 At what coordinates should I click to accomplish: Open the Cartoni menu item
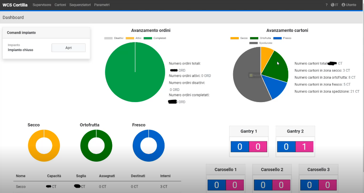pyautogui.click(x=60, y=4)
